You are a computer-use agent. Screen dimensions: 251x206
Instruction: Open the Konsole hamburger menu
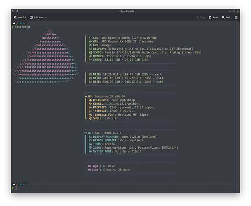(236, 18)
